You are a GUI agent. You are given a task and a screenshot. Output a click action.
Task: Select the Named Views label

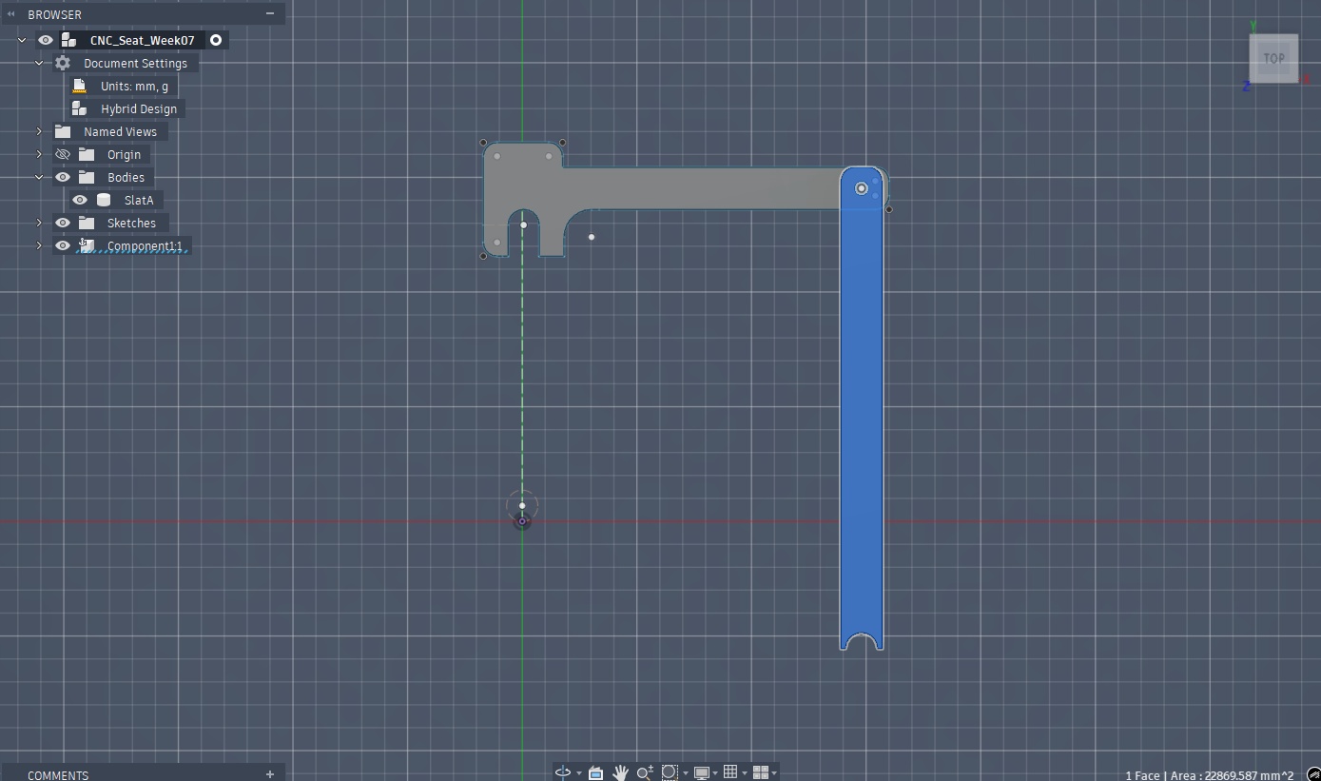[x=120, y=131]
